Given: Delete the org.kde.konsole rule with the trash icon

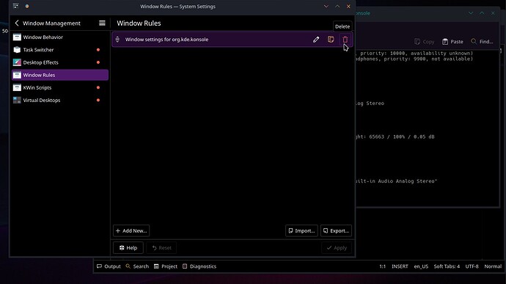Looking at the screenshot, I should point(345,40).
